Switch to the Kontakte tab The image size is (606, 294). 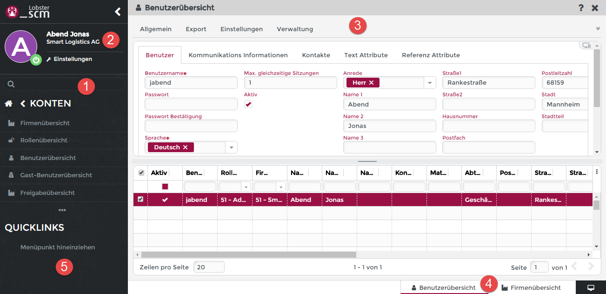coord(316,55)
